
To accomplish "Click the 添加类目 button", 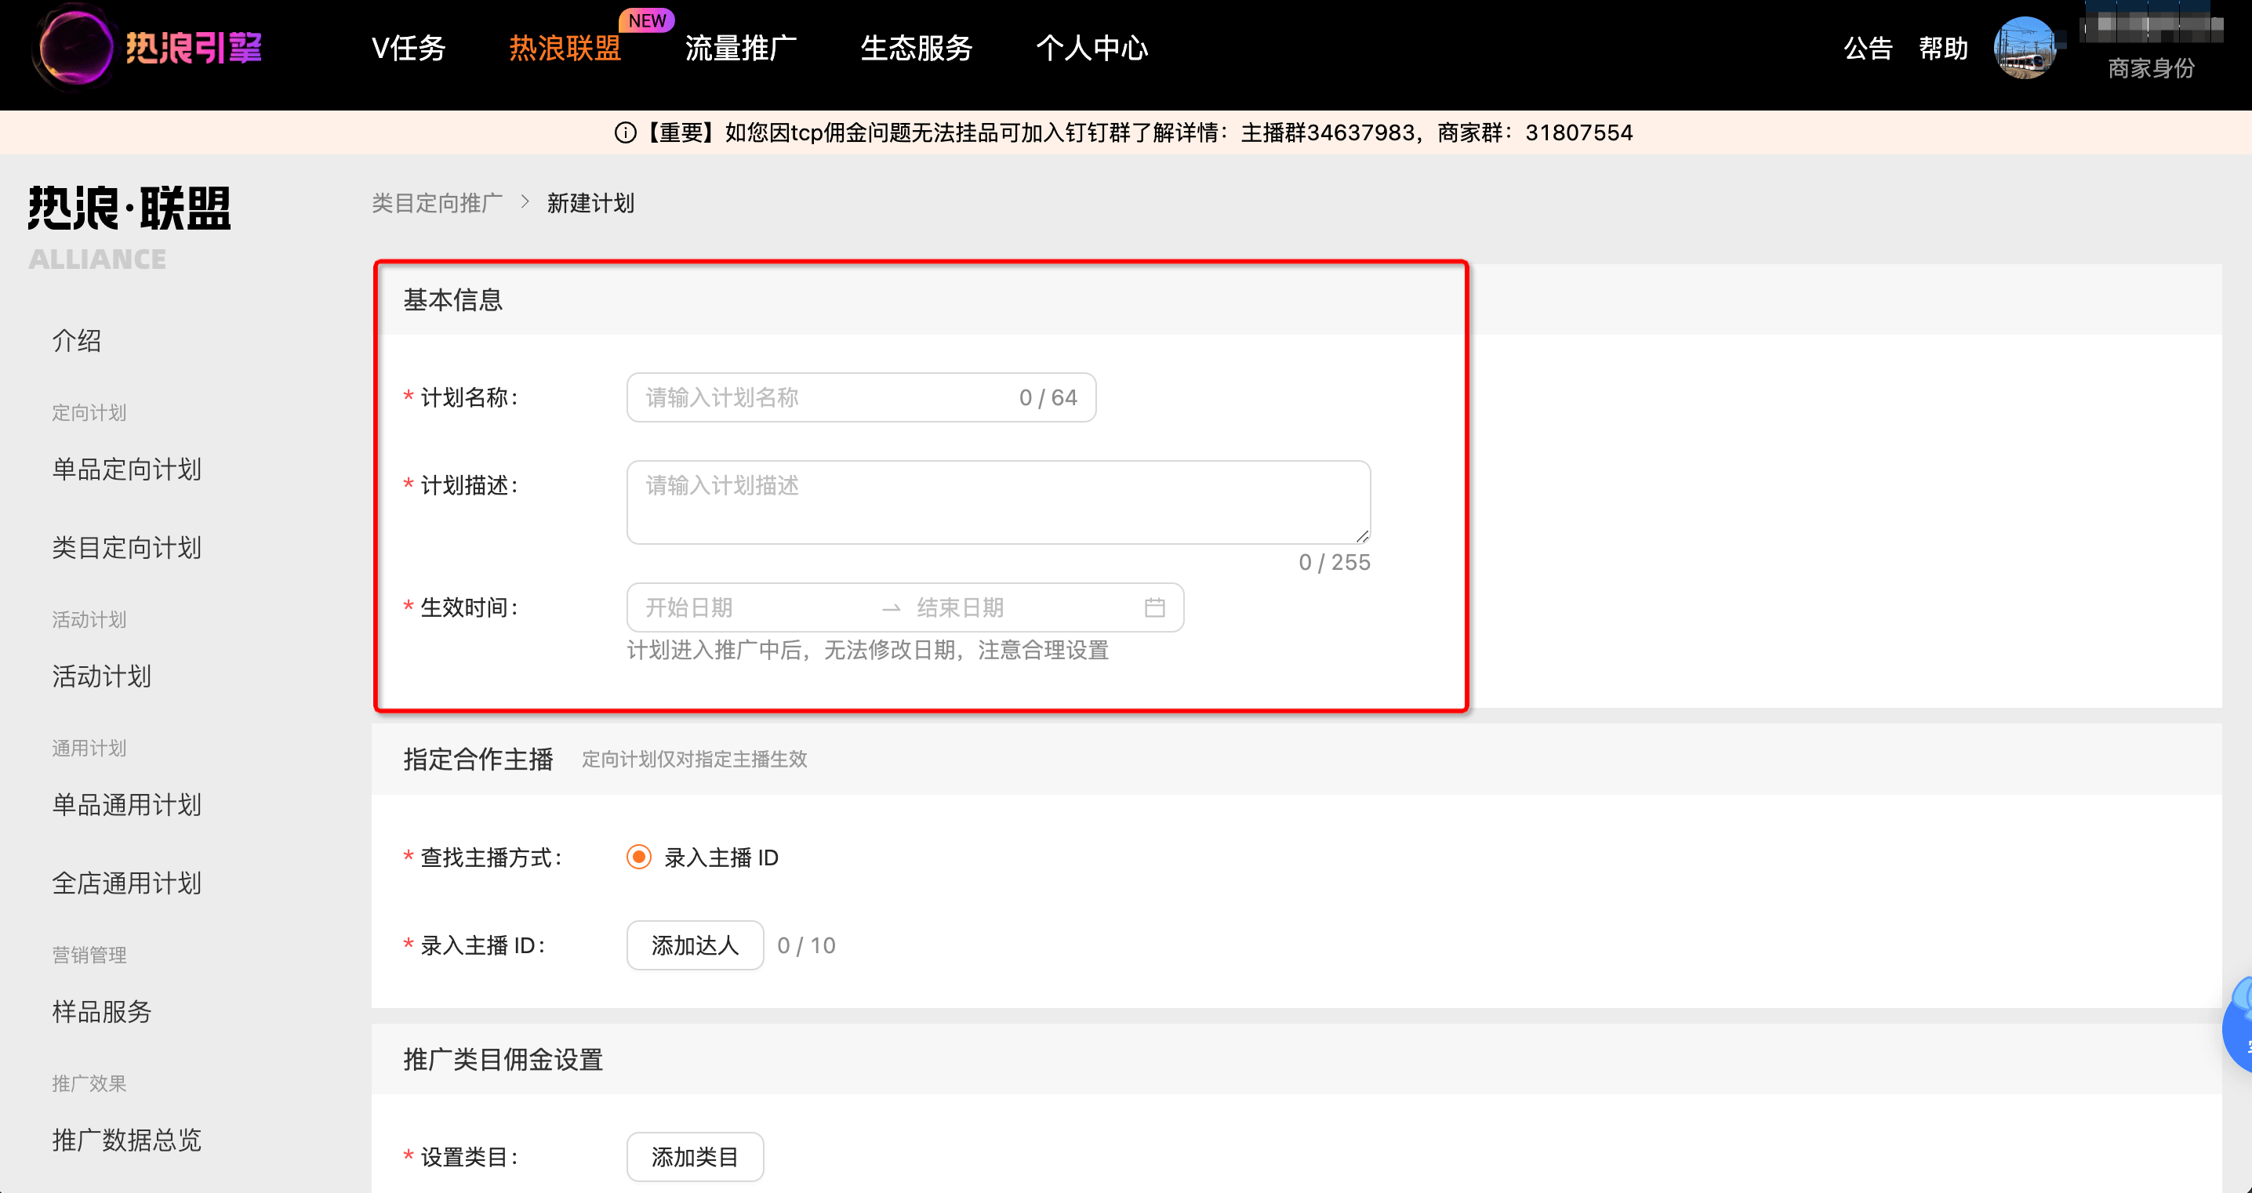I will click(x=694, y=1157).
